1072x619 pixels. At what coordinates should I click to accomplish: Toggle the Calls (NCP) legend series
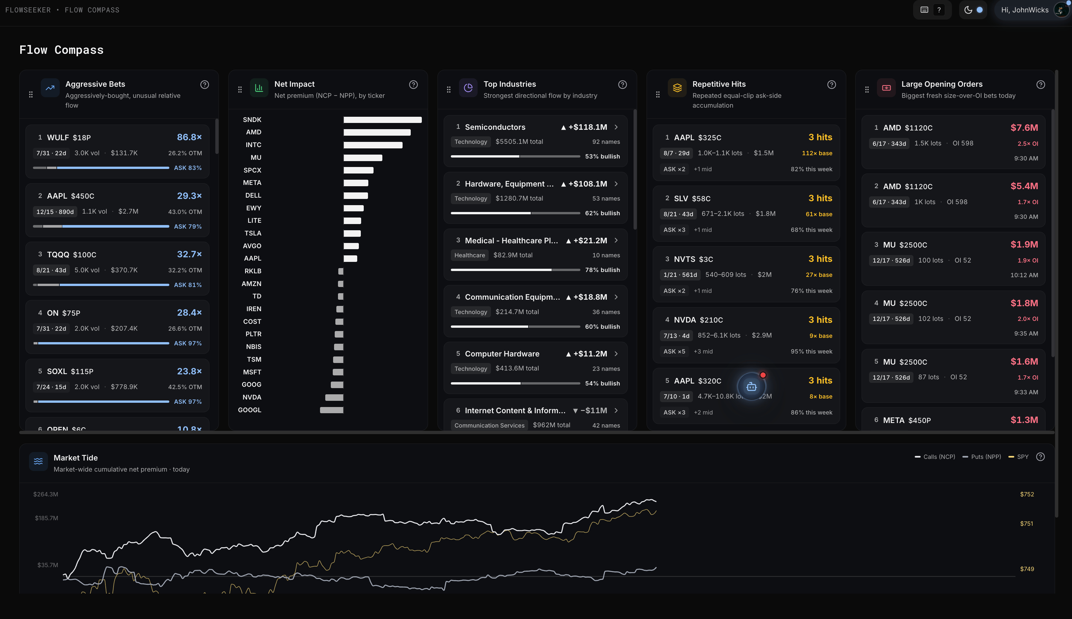(x=935, y=457)
